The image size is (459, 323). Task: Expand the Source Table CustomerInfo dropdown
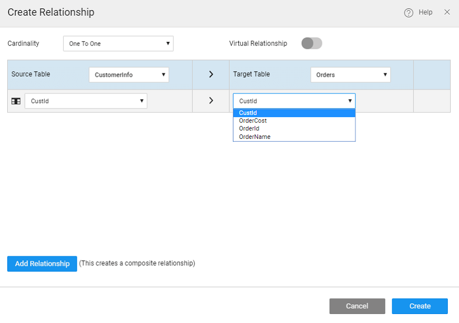coord(129,74)
